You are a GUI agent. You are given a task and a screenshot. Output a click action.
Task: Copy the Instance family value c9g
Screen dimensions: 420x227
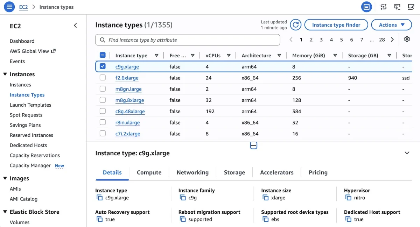(182, 198)
